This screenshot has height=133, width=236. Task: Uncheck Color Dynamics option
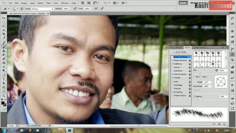point(173,74)
